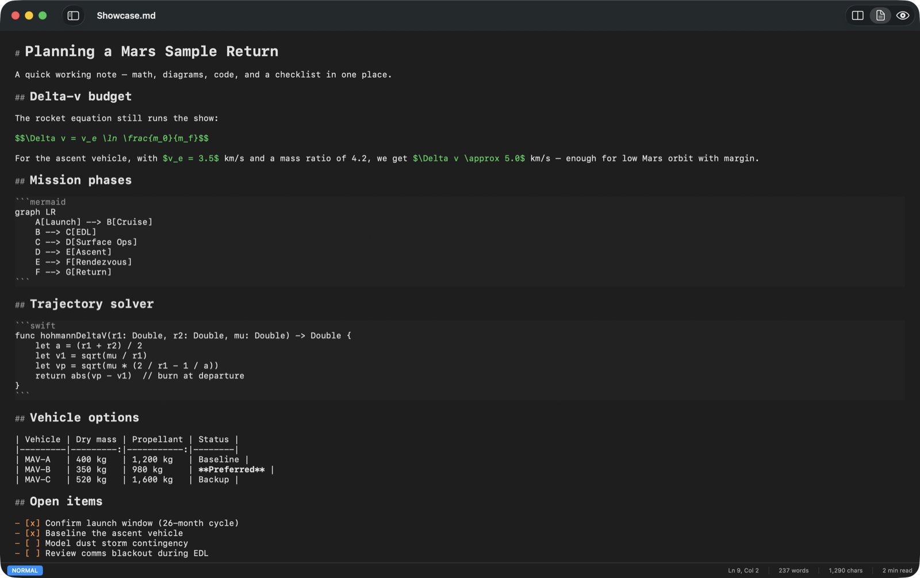Click the 'F --> G[Return]' line

coord(74,272)
